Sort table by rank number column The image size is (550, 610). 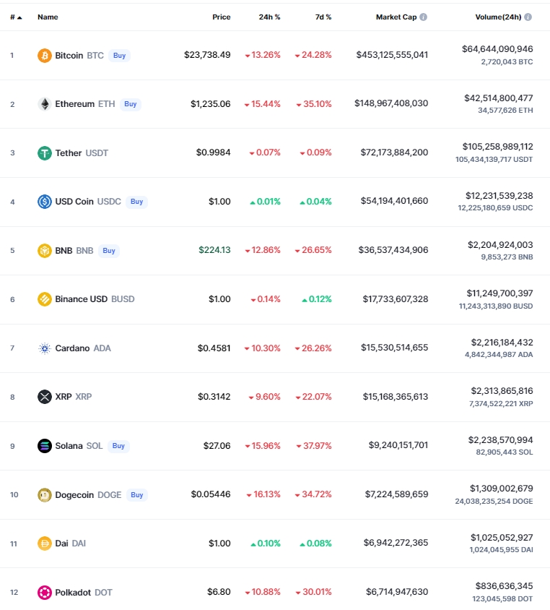[16, 17]
